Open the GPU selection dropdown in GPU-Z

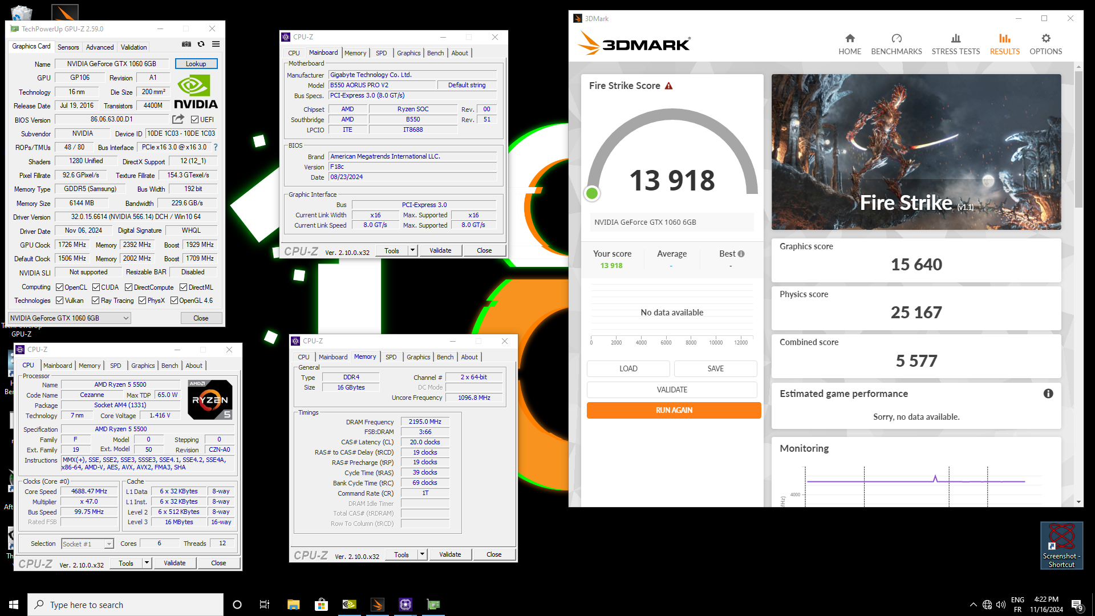click(70, 318)
